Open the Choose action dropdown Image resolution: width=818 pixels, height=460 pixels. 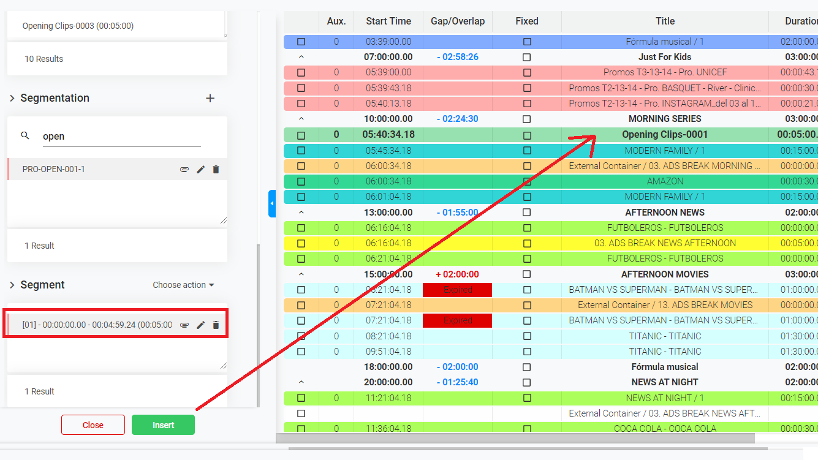(x=183, y=285)
